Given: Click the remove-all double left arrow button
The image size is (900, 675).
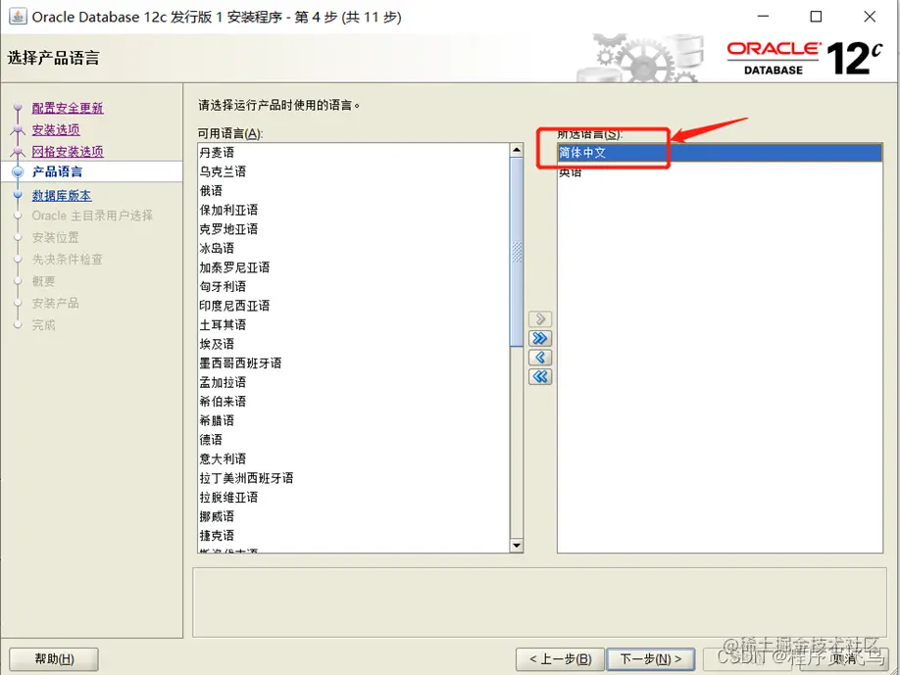Looking at the screenshot, I should (x=540, y=377).
